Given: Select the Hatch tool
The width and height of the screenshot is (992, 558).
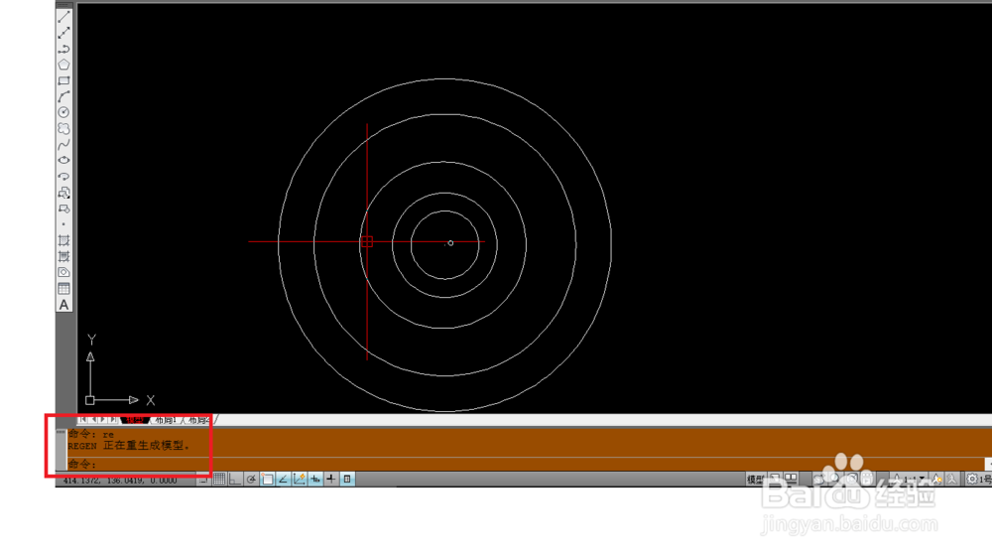Looking at the screenshot, I should point(63,240).
